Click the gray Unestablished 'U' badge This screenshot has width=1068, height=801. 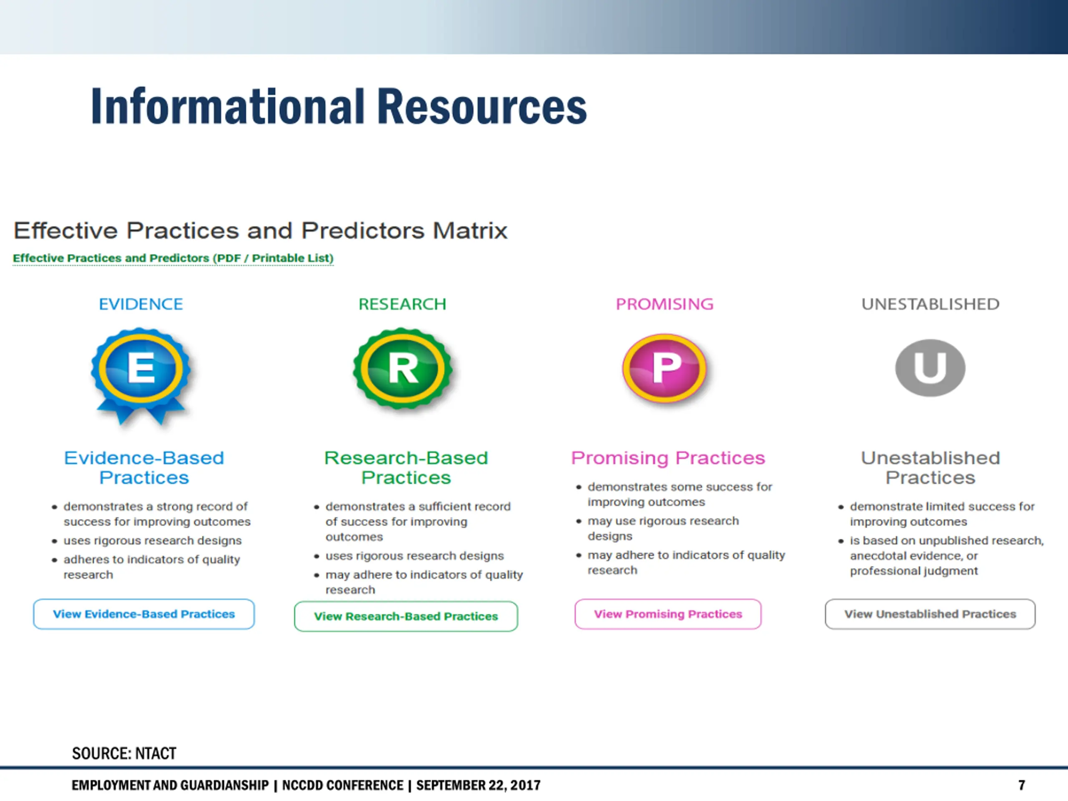click(x=930, y=368)
